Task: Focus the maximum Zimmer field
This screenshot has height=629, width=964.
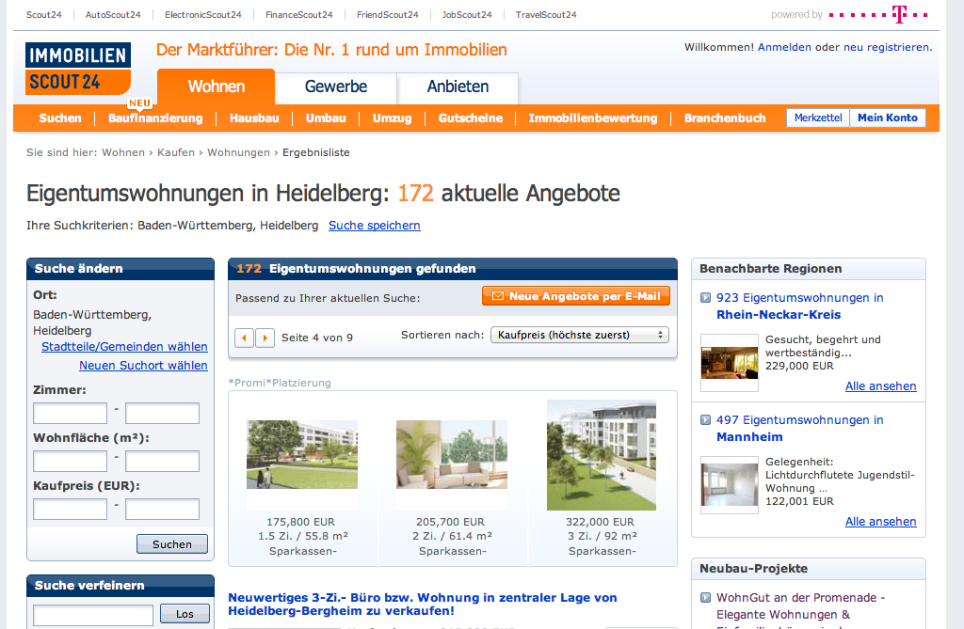Action: pos(162,413)
